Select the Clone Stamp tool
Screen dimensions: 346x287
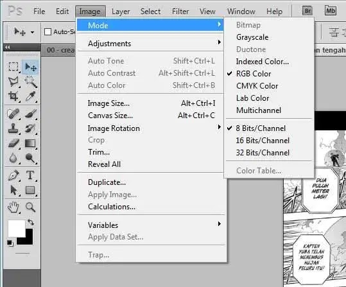pos(13,128)
